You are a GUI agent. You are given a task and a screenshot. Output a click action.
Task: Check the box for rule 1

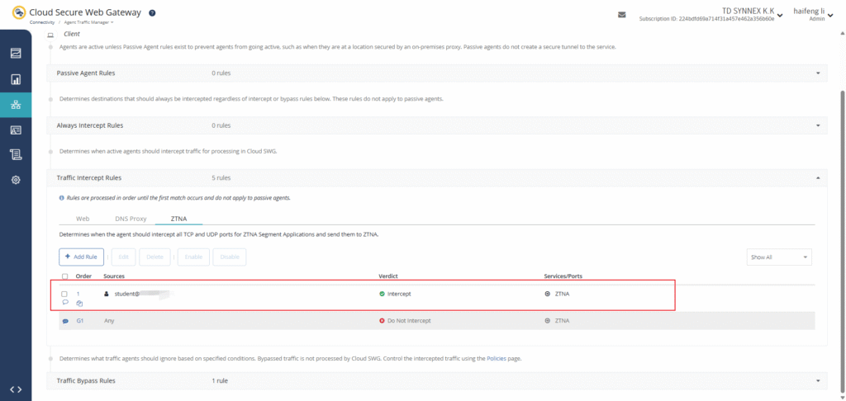65,294
